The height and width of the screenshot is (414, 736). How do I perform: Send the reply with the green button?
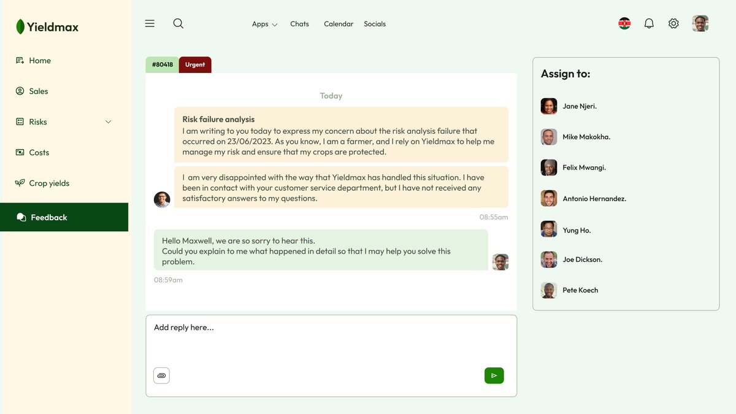494,375
